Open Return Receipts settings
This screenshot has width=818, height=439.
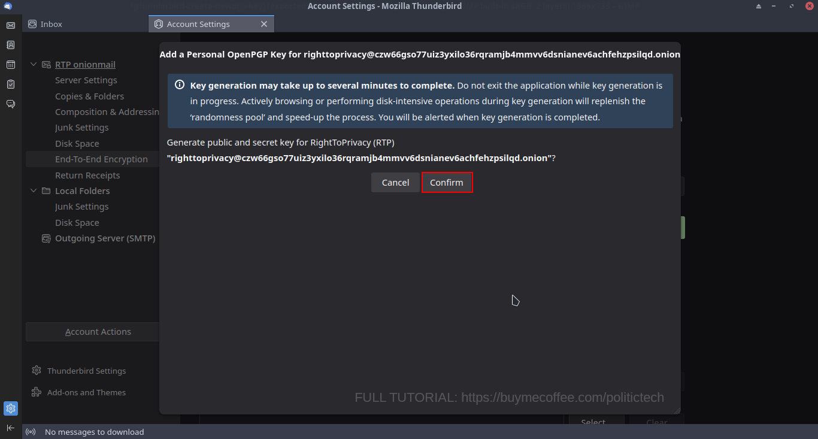click(87, 175)
